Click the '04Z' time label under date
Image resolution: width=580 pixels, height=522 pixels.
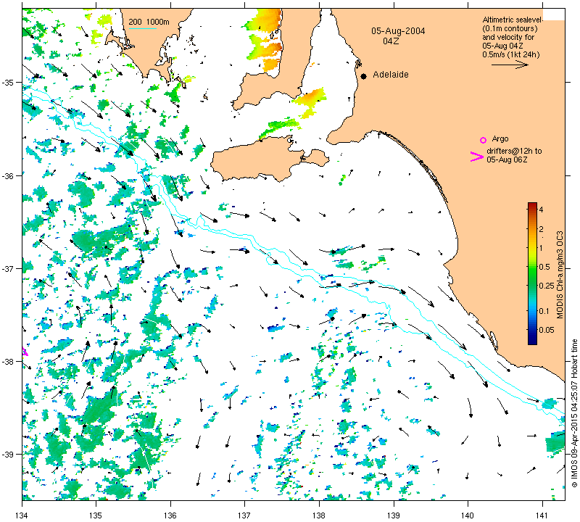click(391, 41)
